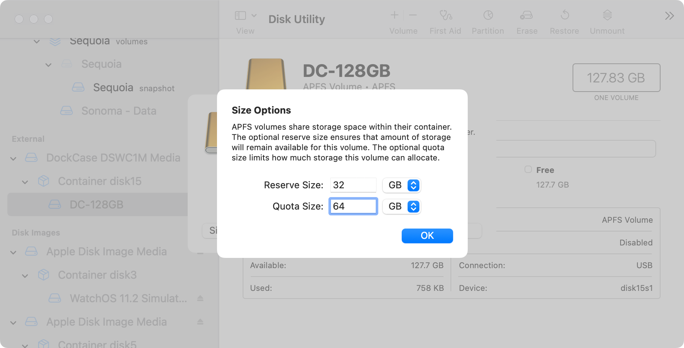
Task: Open Reserve Size unit GB dropdown
Action: (x=402, y=185)
